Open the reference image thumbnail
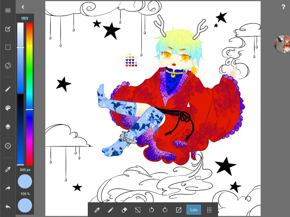290x217 pixels. pos(283,44)
